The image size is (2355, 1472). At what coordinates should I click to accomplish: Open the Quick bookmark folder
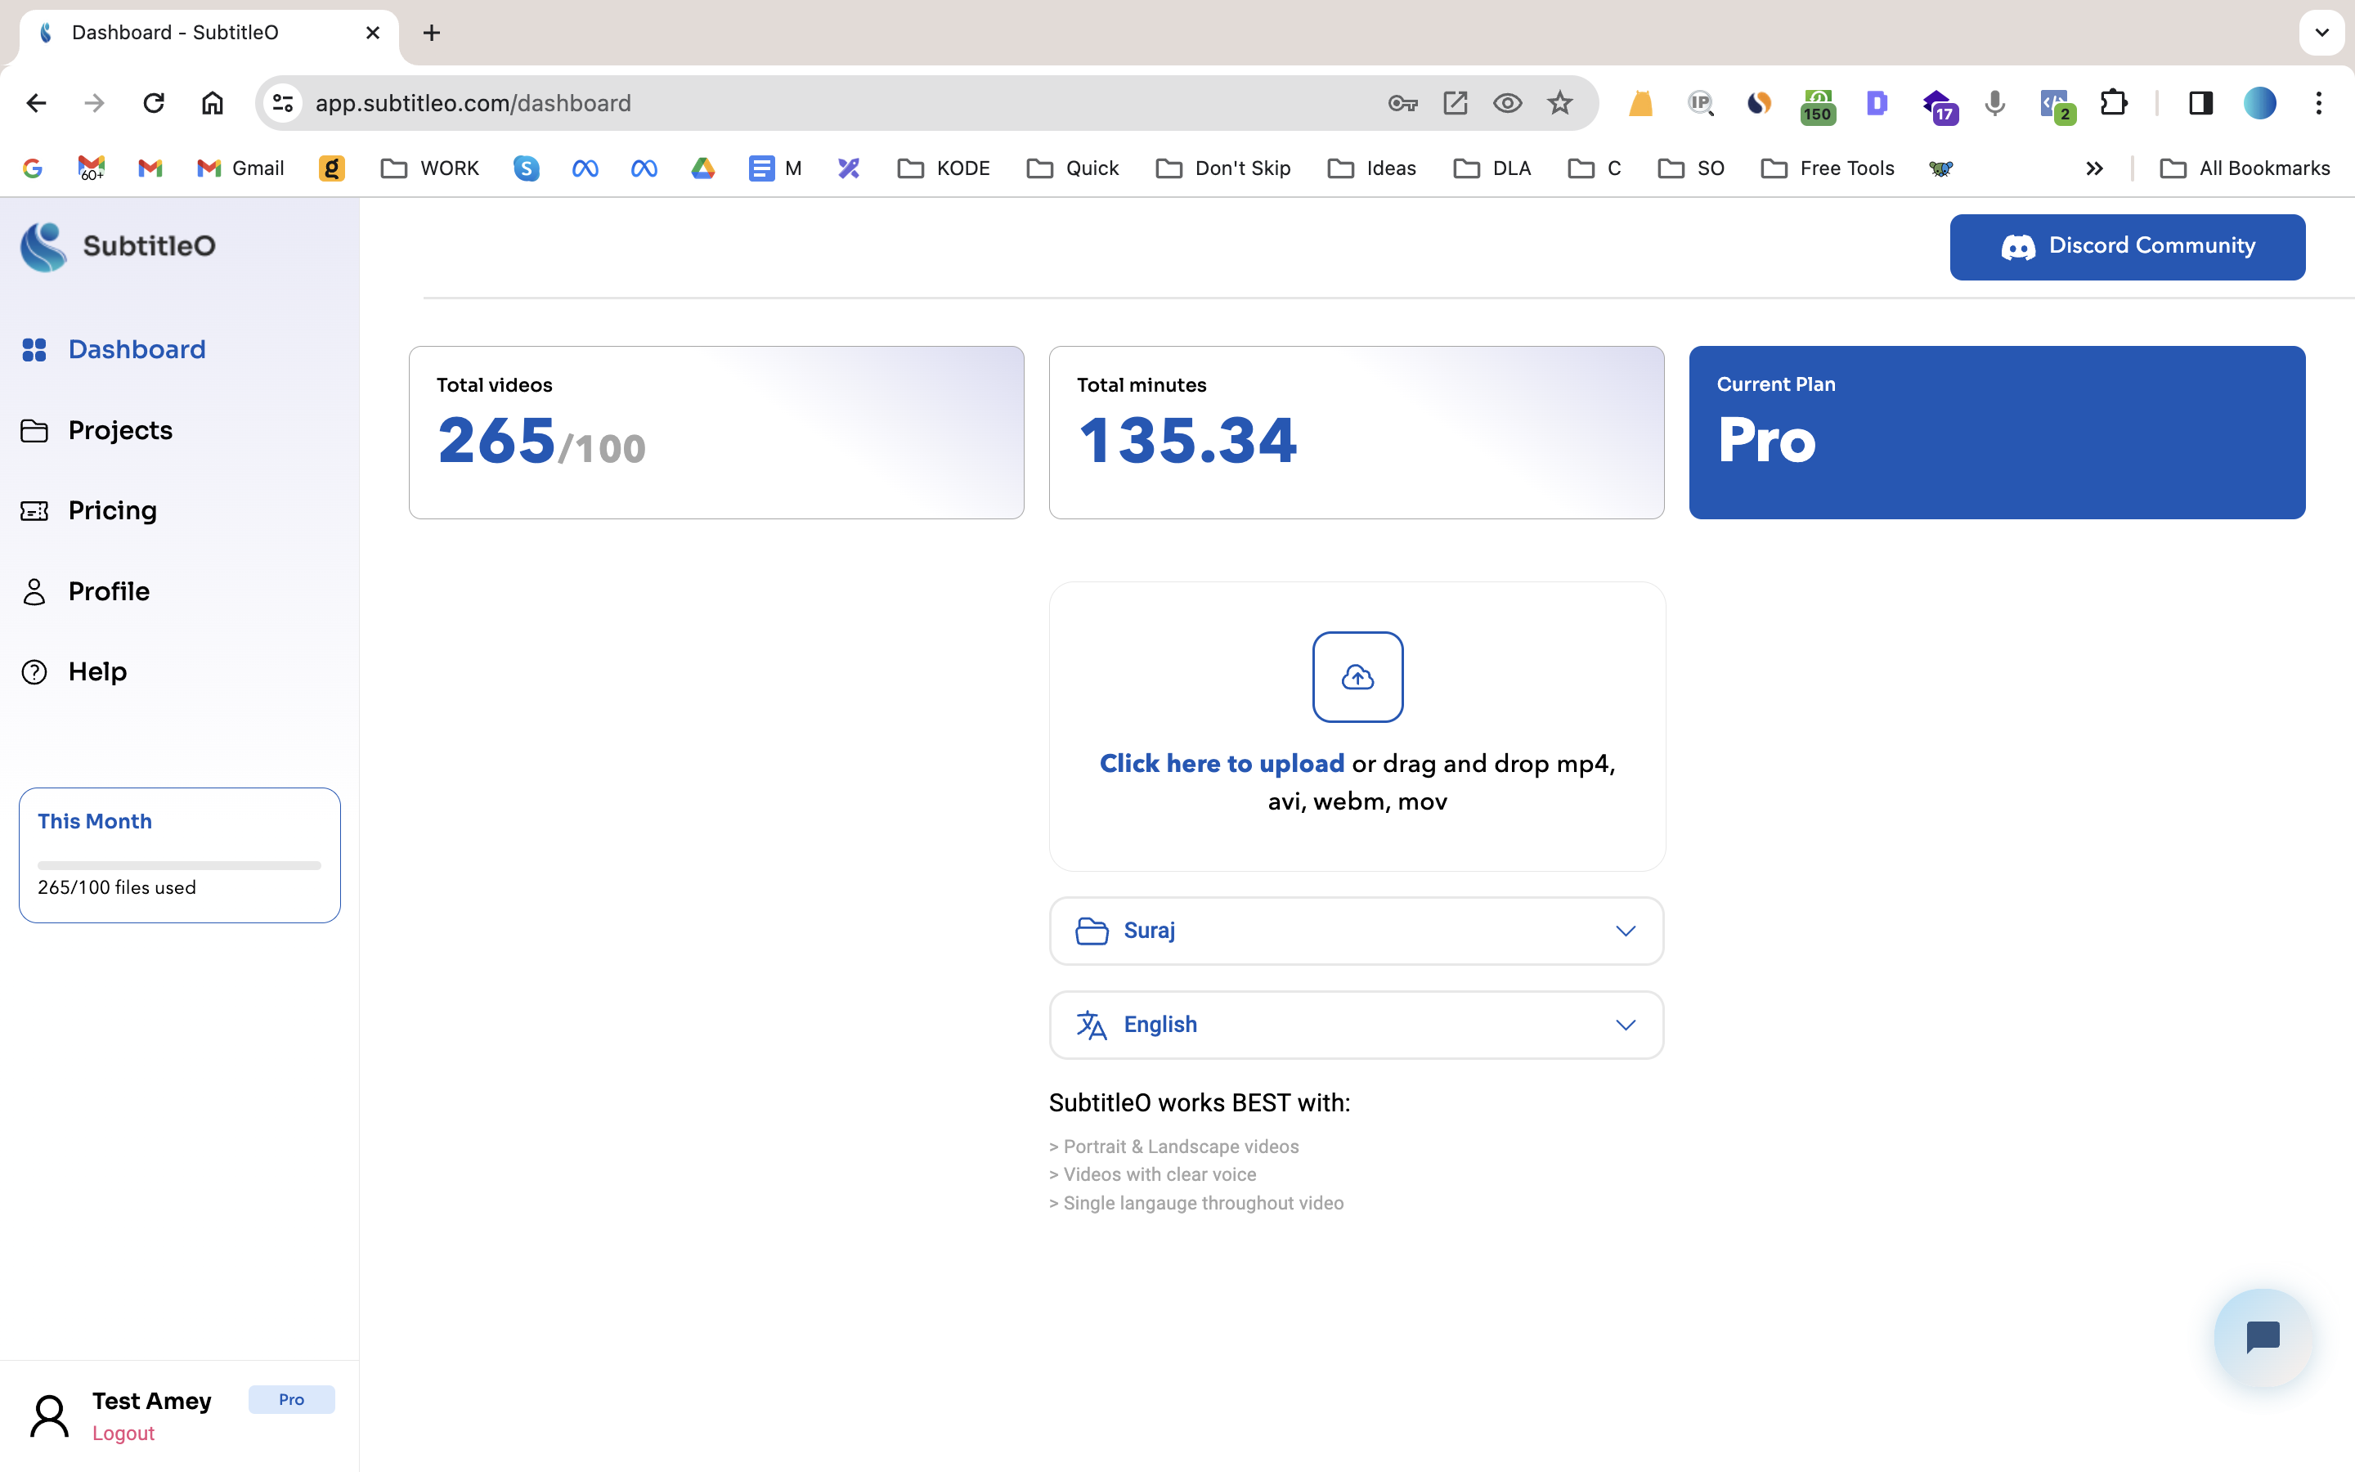click(1074, 168)
